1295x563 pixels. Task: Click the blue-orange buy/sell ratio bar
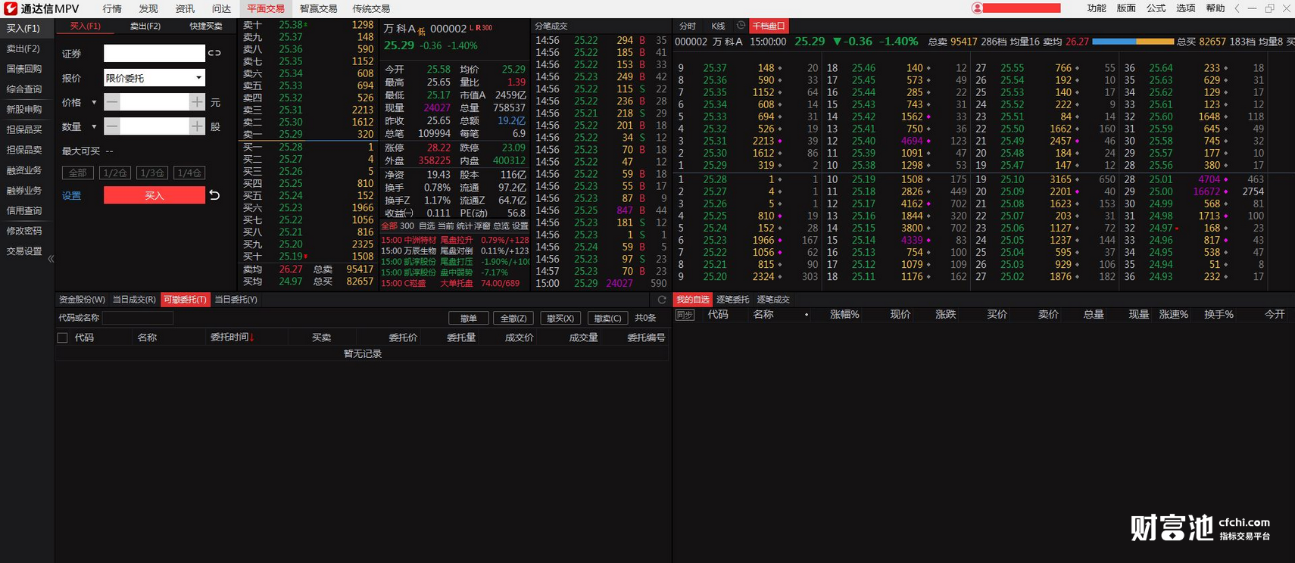click(x=1133, y=42)
